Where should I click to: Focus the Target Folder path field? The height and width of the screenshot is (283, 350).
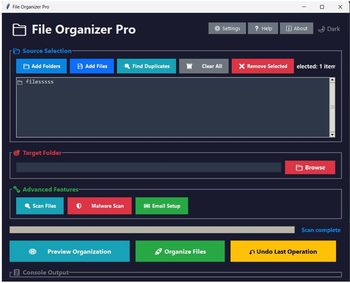click(x=149, y=167)
